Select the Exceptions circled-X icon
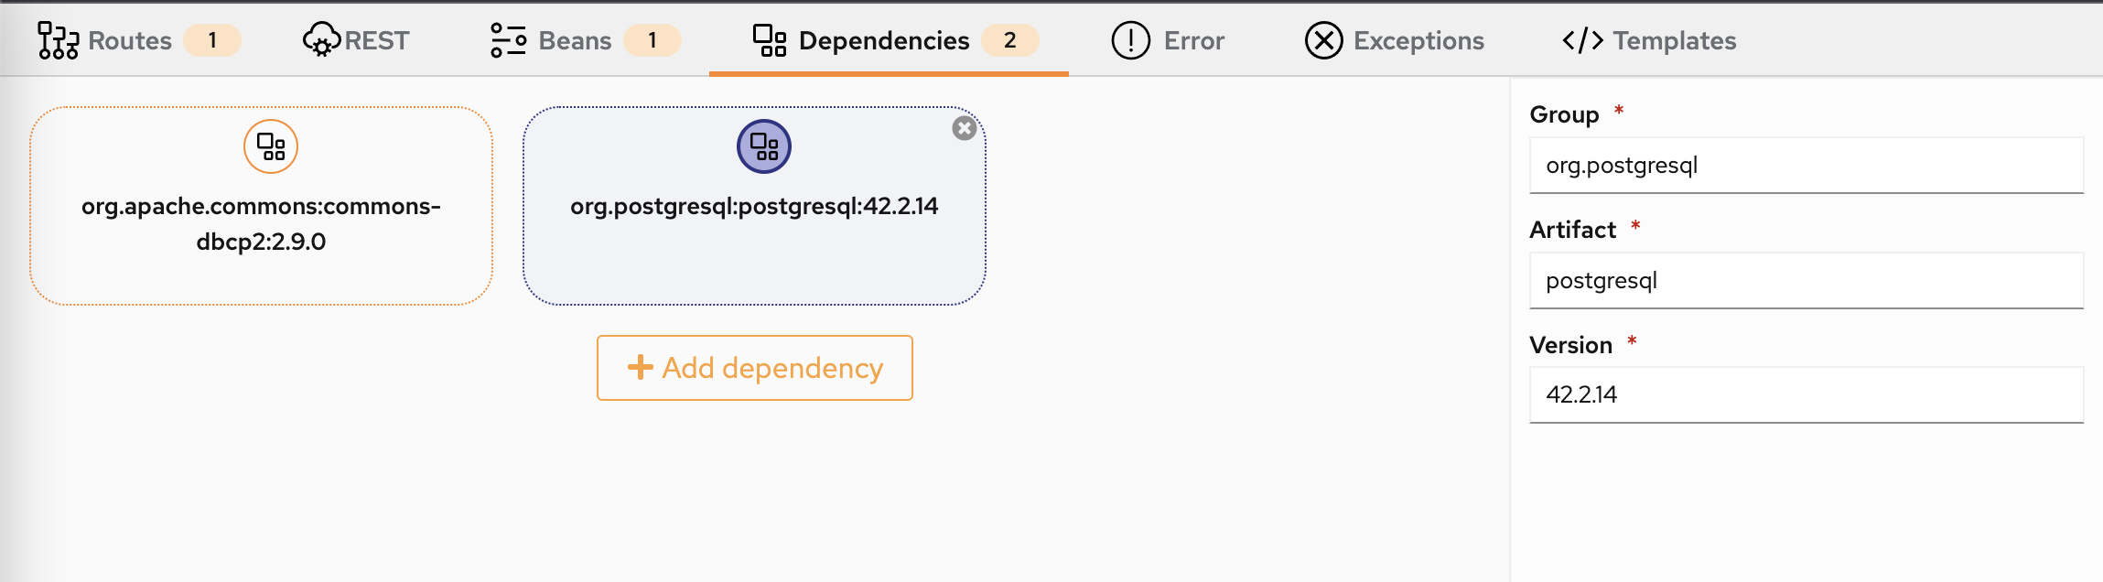The image size is (2103, 582). [1323, 40]
